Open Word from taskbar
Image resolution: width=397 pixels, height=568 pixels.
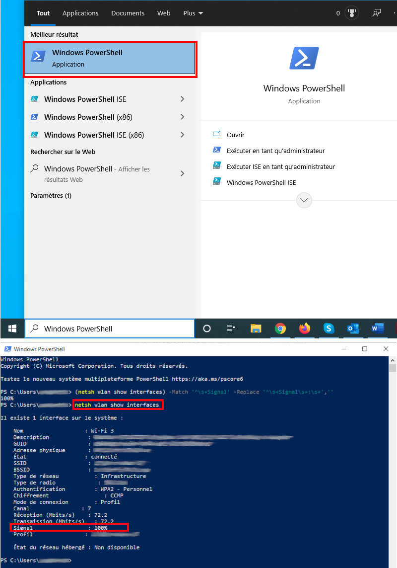click(377, 328)
